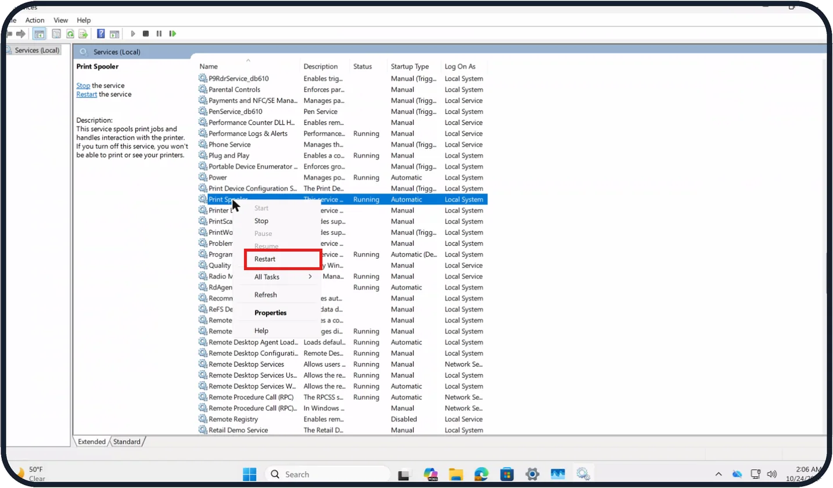Click the OneDrive cloud tray icon
This screenshot has width=833, height=488.
(737, 474)
